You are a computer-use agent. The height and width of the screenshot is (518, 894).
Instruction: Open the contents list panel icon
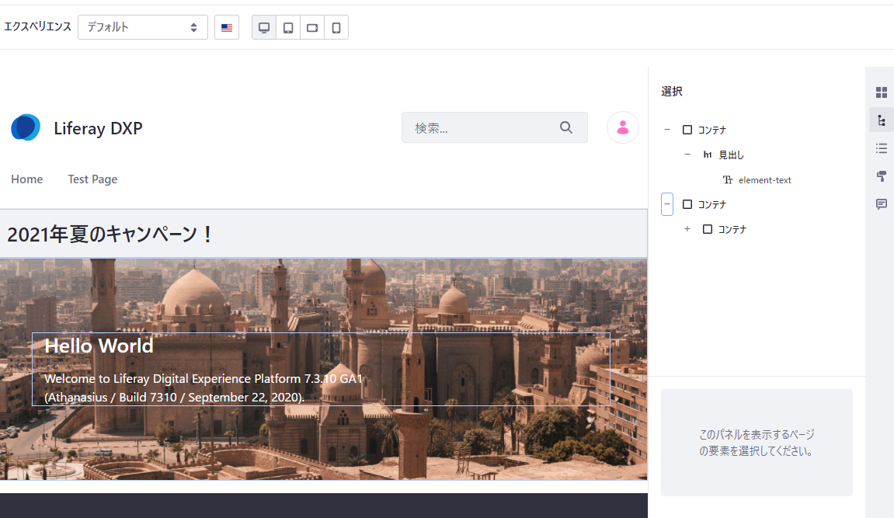tap(881, 148)
